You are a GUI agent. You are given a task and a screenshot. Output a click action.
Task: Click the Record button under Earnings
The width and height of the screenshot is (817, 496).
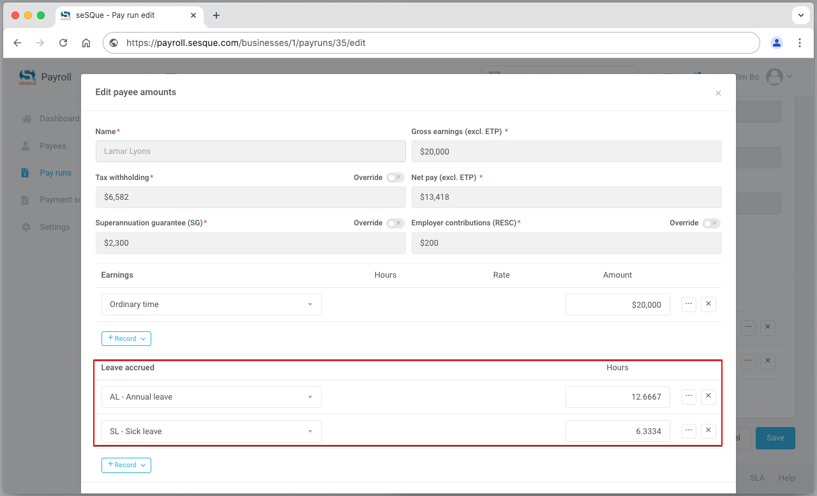(x=126, y=338)
